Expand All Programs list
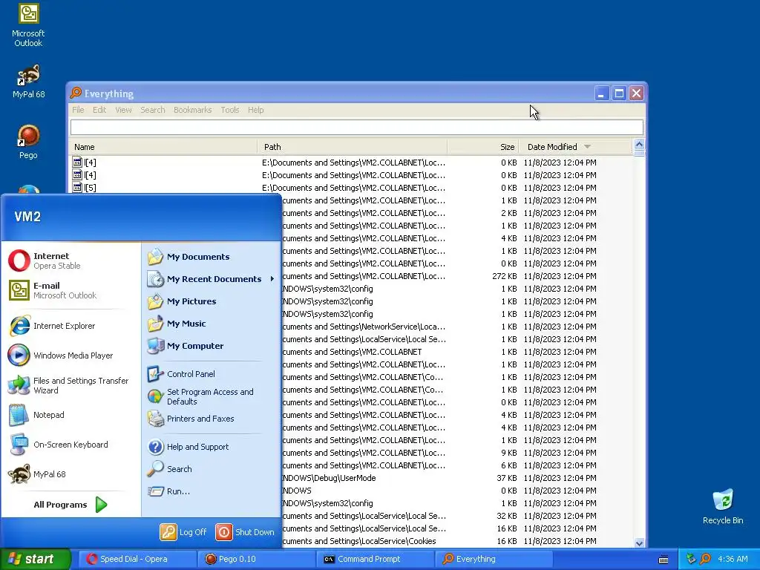The width and height of the screenshot is (760, 570). tap(71, 505)
